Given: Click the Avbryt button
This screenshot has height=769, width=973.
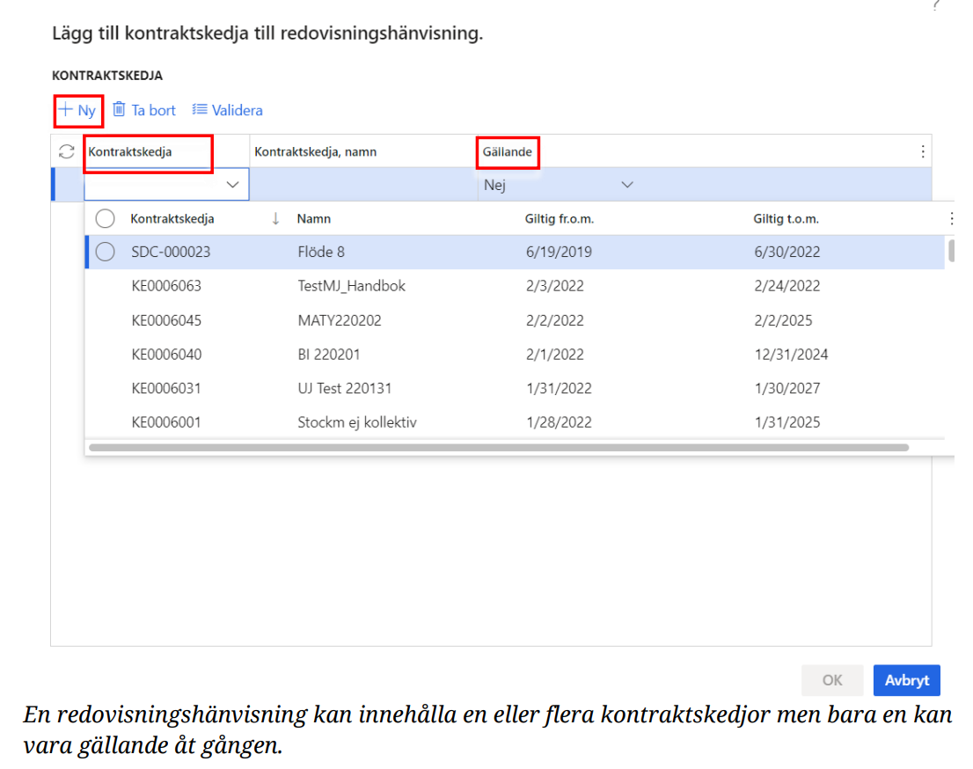Looking at the screenshot, I should point(906,680).
